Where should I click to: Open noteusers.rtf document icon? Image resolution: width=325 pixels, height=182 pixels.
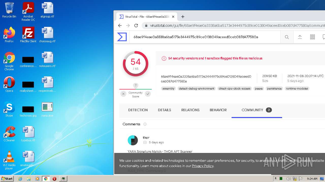[x=47, y=60]
